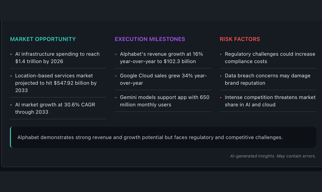
Task: Click the red bullet arrow beside Regulatory challenges
Action: tap(221, 54)
